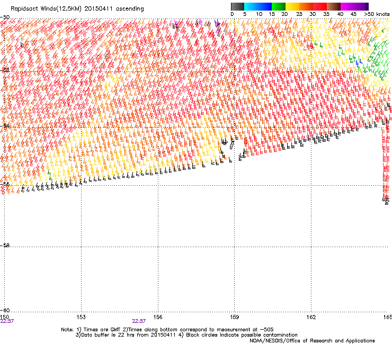This screenshot has height=344, width=392.
Task: Click the purple 22:57 timestamp under longitude 150
Action: [x=7, y=321]
